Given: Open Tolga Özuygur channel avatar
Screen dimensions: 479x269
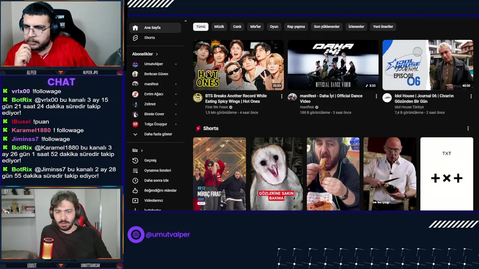Looking at the screenshot, I should click(x=135, y=124).
